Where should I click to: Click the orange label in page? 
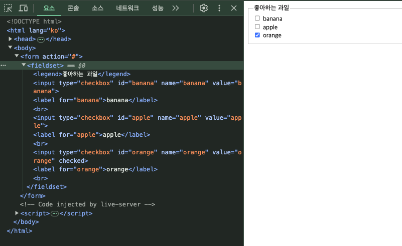pyautogui.click(x=272, y=36)
